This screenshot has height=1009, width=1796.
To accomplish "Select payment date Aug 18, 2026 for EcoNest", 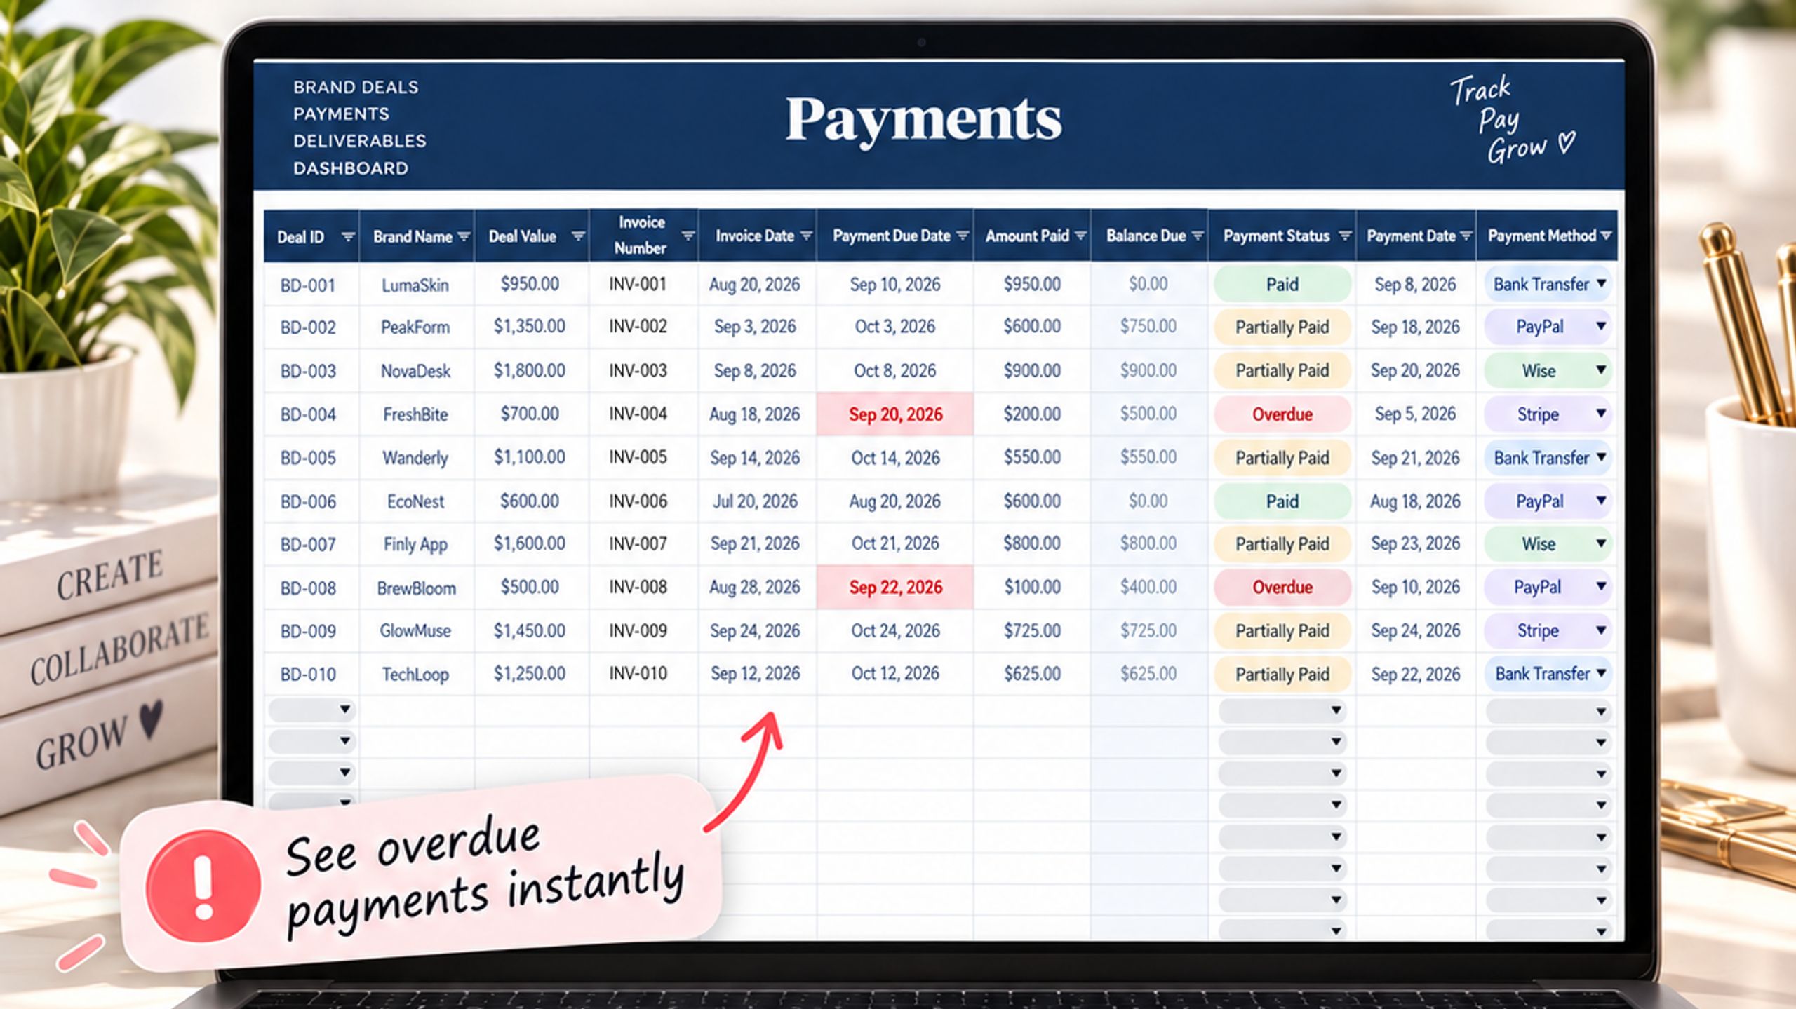I will coord(1415,502).
